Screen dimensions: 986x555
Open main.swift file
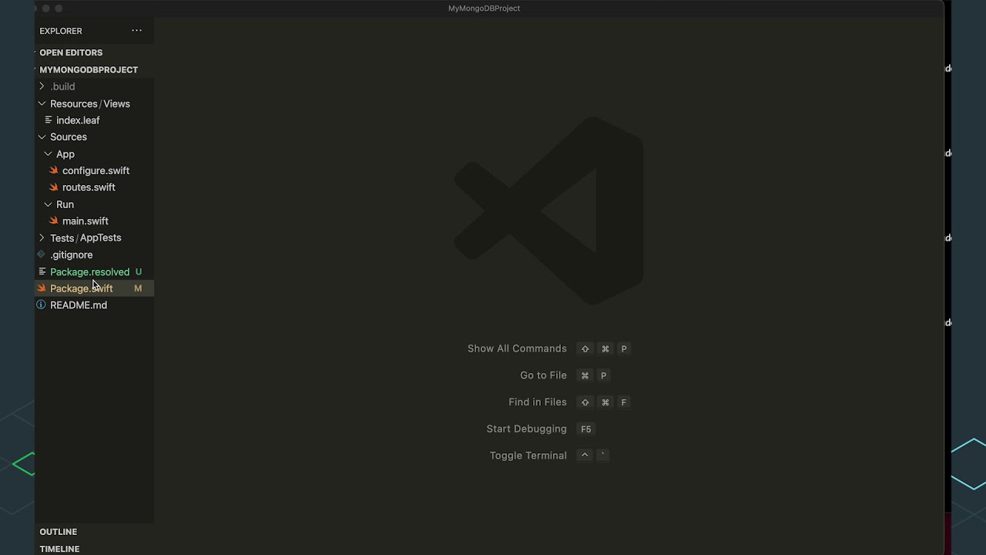coord(85,221)
